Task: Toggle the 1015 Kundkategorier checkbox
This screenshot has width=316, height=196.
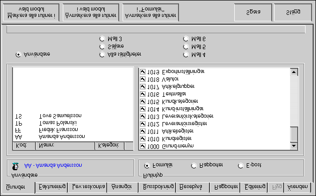Action: click(143, 102)
